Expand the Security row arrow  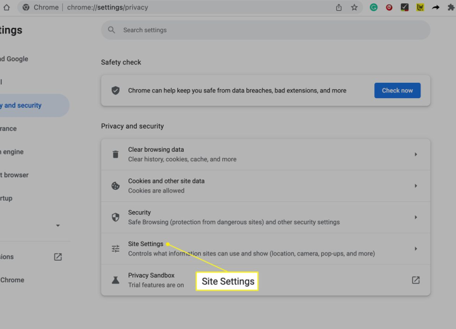415,217
